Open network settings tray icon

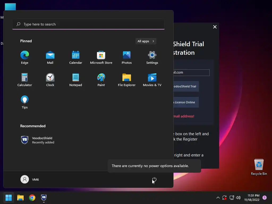point(232,198)
